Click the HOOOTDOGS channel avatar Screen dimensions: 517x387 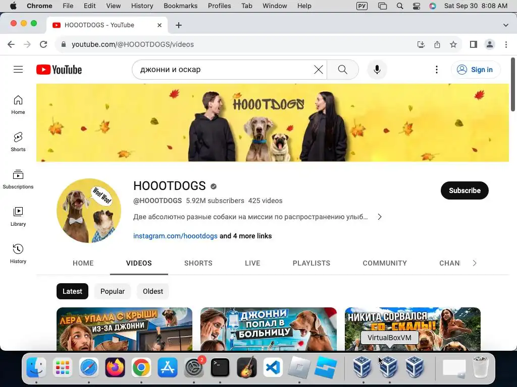click(x=89, y=211)
